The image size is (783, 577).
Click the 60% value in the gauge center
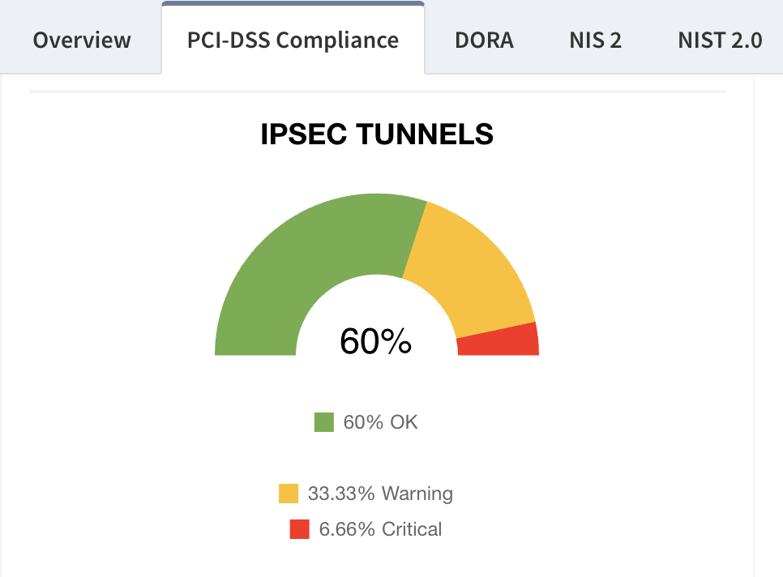pos(375,341)
